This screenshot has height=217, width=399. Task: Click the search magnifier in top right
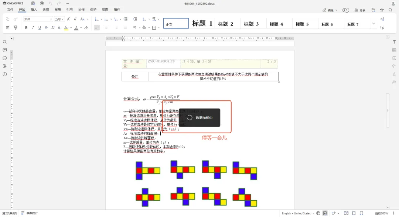pos(391,10)
